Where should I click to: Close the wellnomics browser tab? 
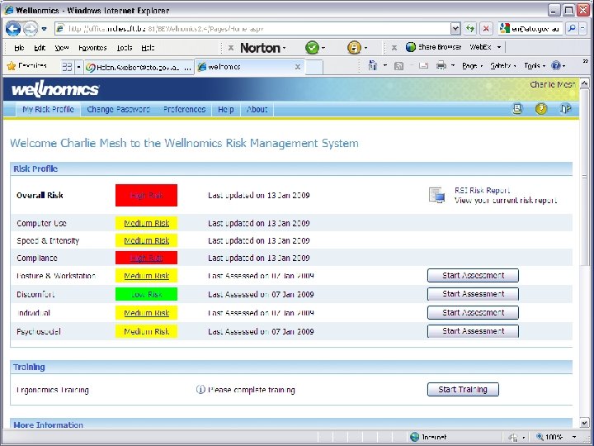[298, 67]
